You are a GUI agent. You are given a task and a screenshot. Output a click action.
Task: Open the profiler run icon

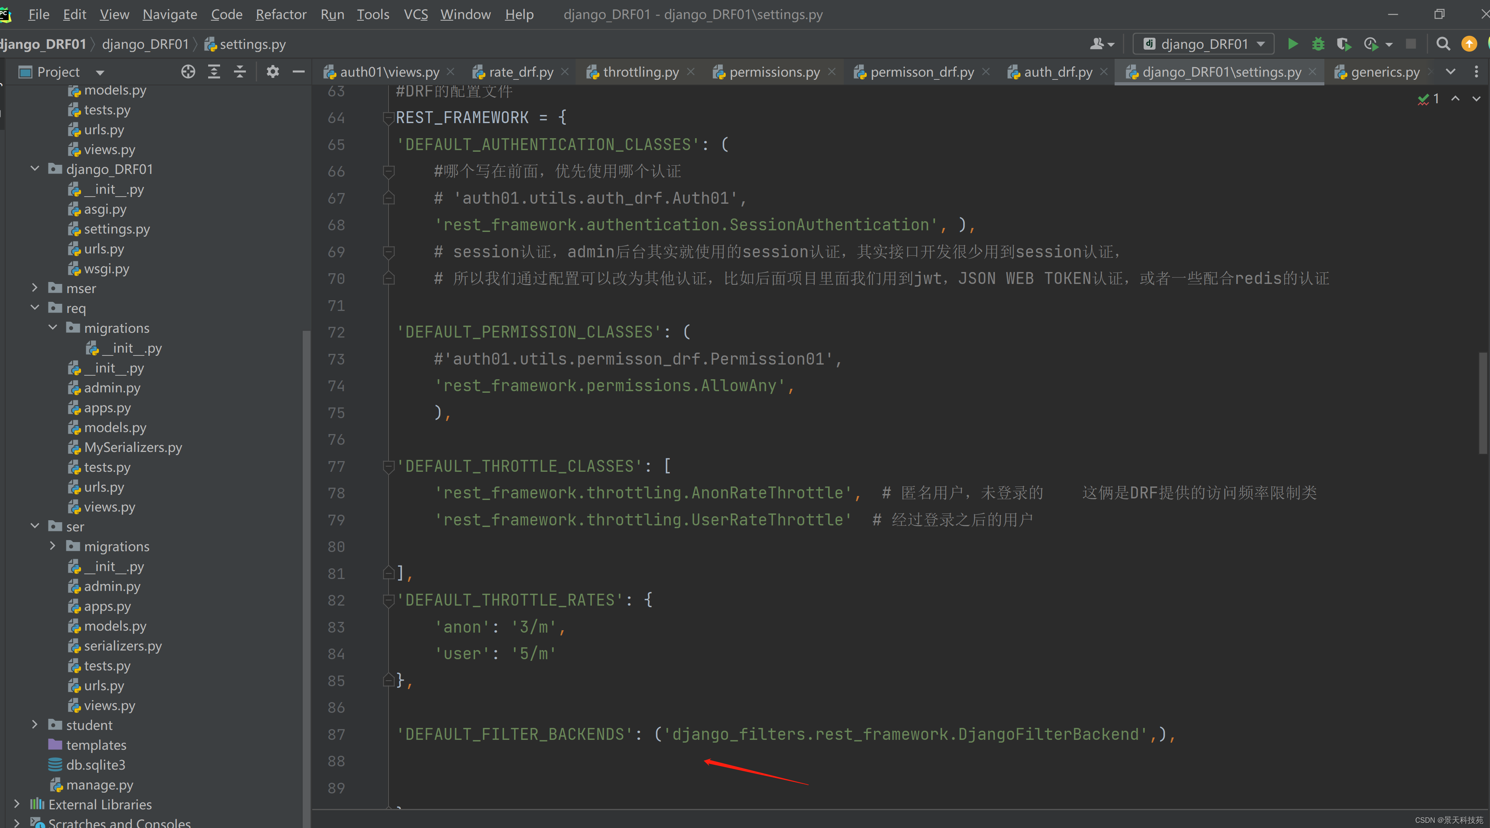point(1370,44)
